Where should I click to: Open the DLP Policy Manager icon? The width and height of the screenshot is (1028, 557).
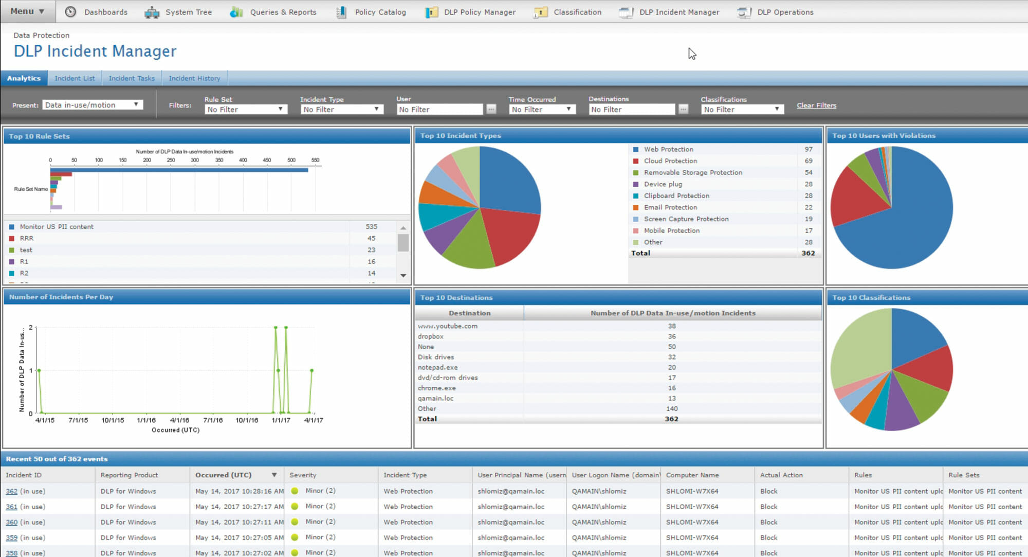431,11
